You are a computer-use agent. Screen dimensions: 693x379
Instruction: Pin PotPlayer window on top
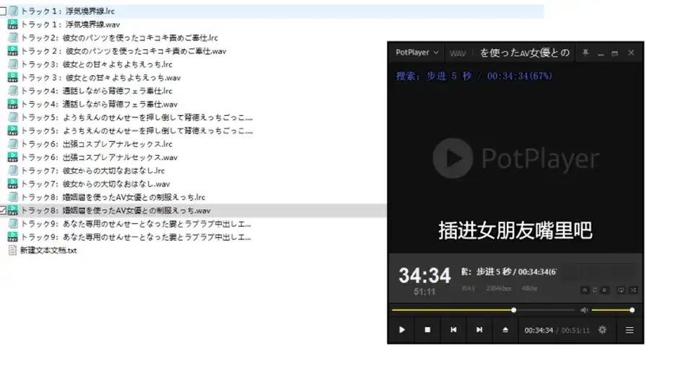(585, 53)
